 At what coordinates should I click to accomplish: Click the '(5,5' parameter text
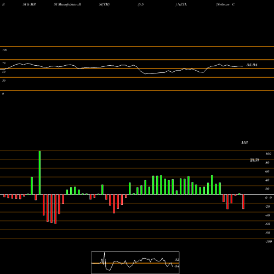(x=141, y=4)
